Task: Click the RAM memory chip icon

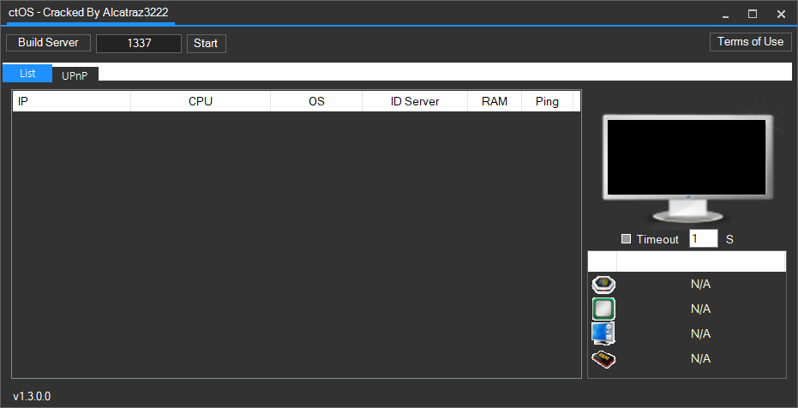Action: click(x=603, y=358)
